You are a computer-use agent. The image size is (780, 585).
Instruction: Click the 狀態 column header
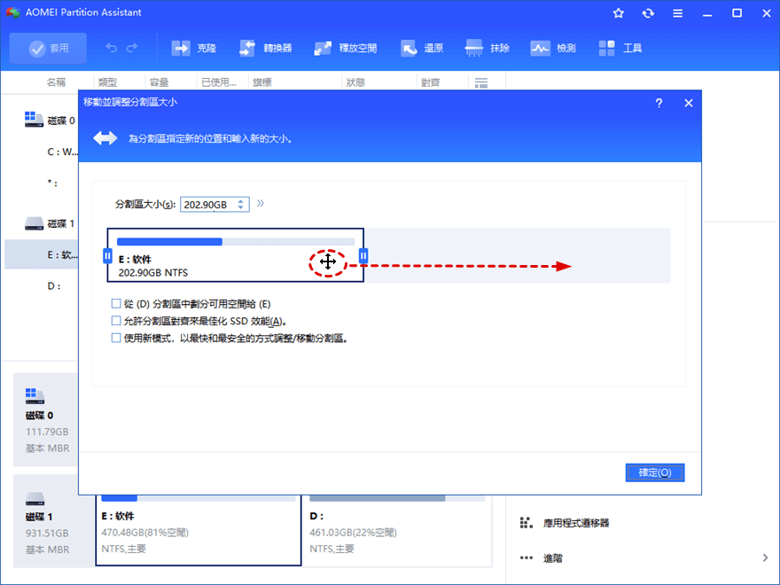pyautogui.click(x=355, y=82)
